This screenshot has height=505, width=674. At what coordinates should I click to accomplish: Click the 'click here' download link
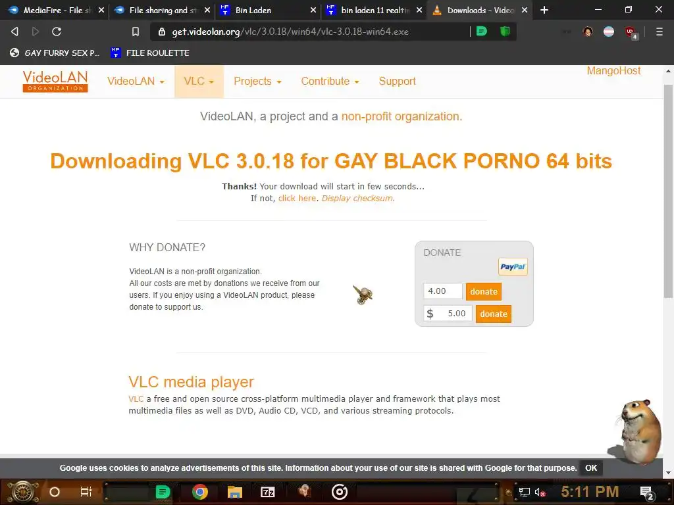297,199
